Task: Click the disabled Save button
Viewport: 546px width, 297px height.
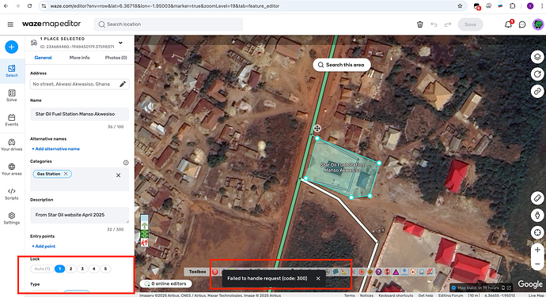Action: (470, 24)
